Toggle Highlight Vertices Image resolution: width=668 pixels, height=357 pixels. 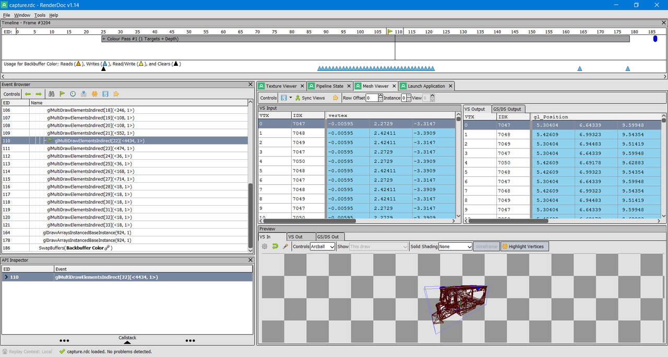pos(524,246)
